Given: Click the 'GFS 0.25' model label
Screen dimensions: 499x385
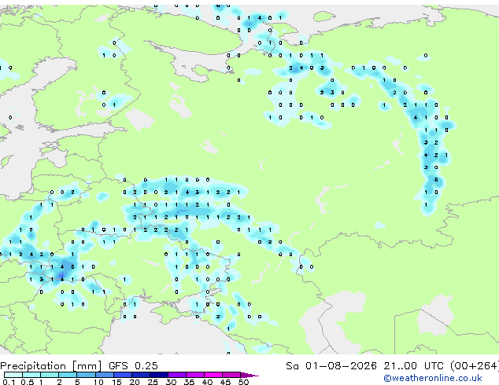Looking at the screenshot, I should (x=133, y=365).
